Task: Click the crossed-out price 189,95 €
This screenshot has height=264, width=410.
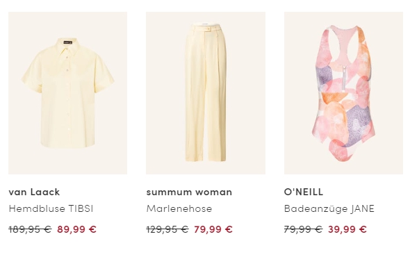Action: (x=30, y=229)
